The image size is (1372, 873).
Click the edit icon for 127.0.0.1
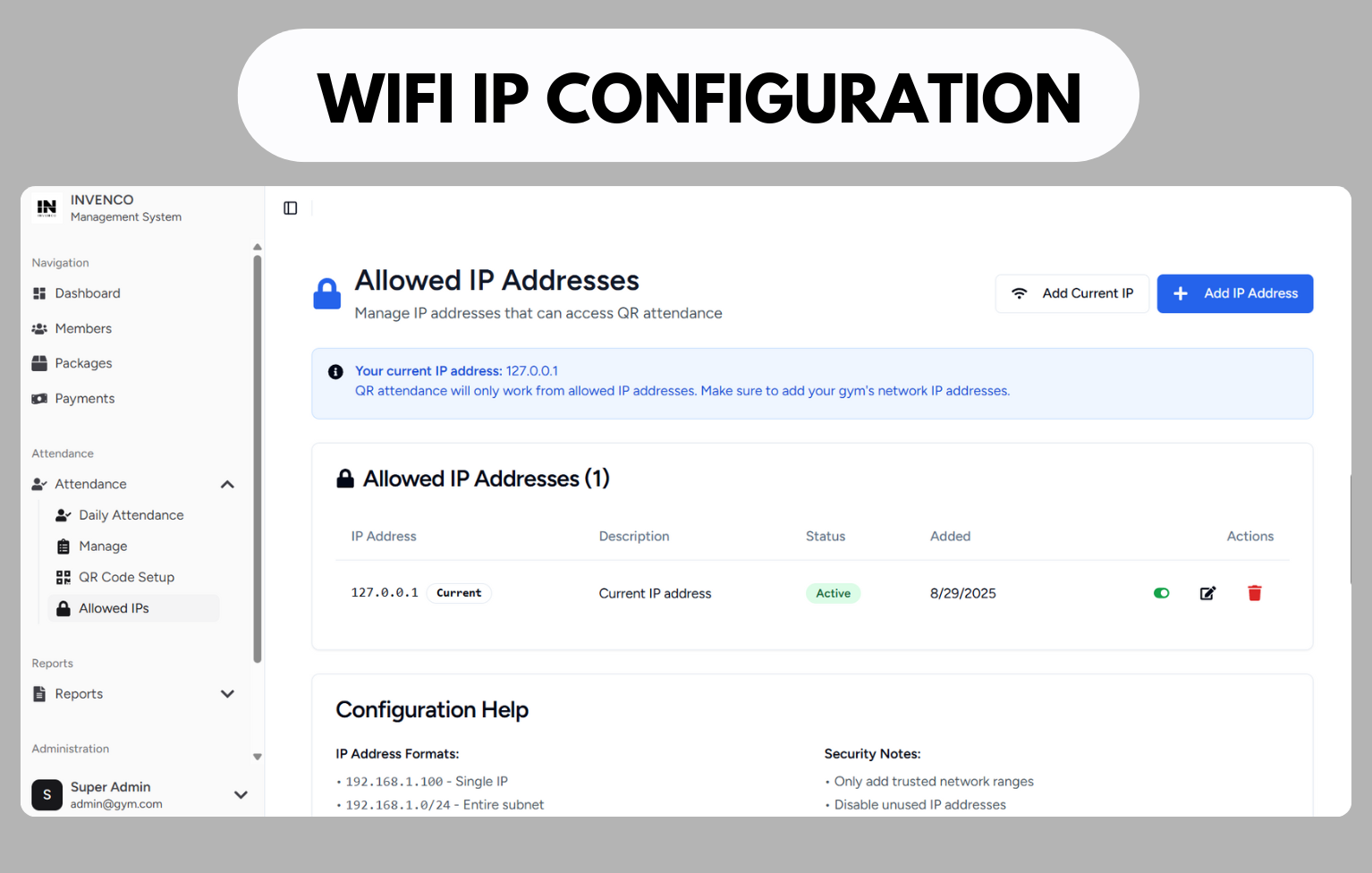1207,593
